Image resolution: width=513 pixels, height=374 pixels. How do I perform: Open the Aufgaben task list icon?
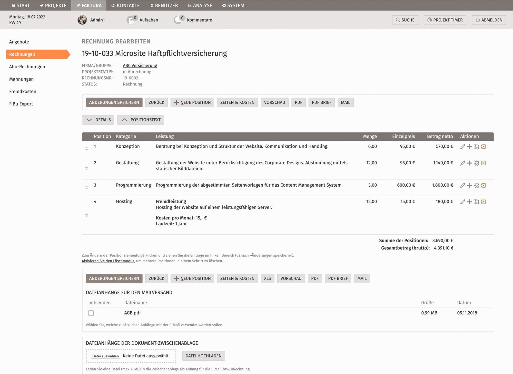[131, 20]
